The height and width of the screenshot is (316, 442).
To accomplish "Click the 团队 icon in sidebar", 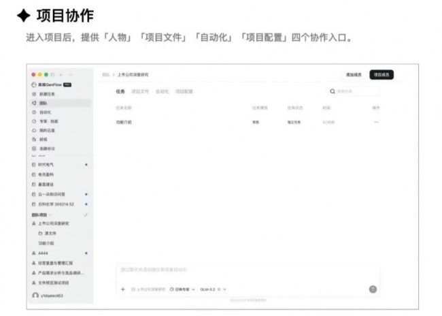I will 34,103.
